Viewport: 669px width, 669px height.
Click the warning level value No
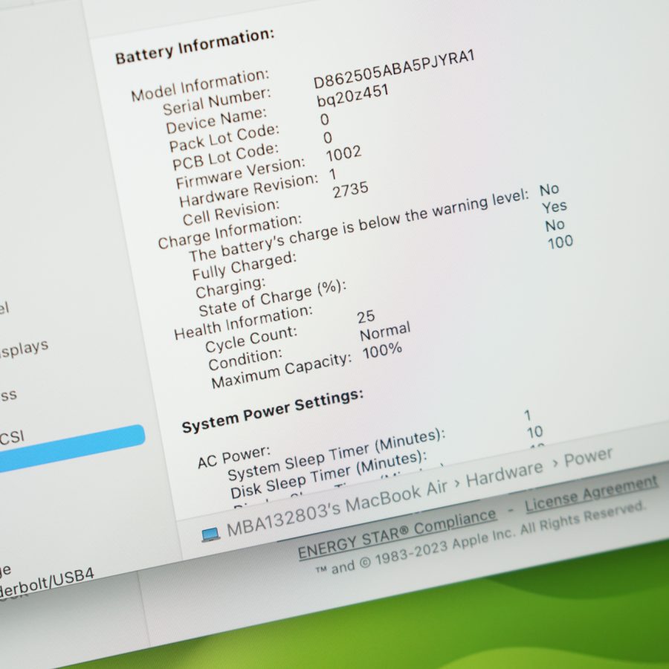point(549,190)
